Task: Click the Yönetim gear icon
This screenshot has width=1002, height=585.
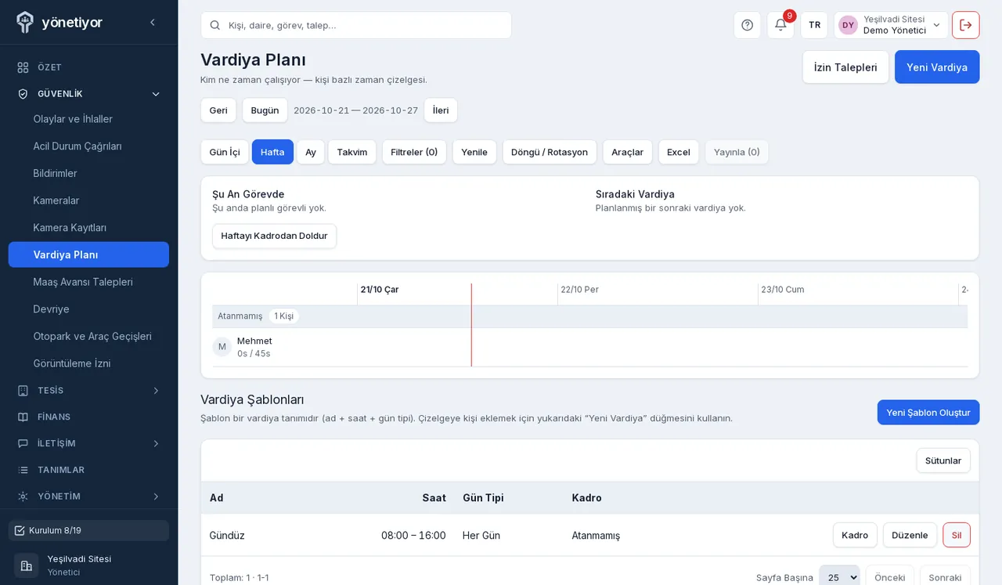Action: tap(23, 497)
